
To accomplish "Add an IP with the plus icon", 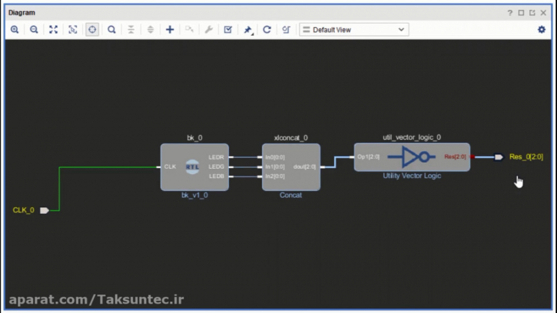I will coord(170,30).
